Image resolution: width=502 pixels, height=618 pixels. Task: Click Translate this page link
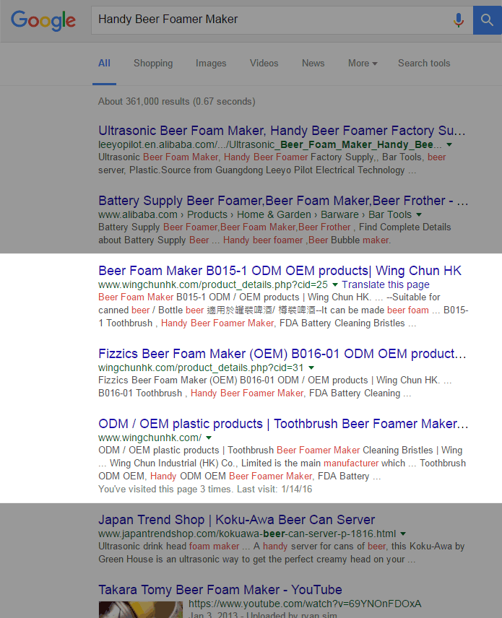[386, 284]
